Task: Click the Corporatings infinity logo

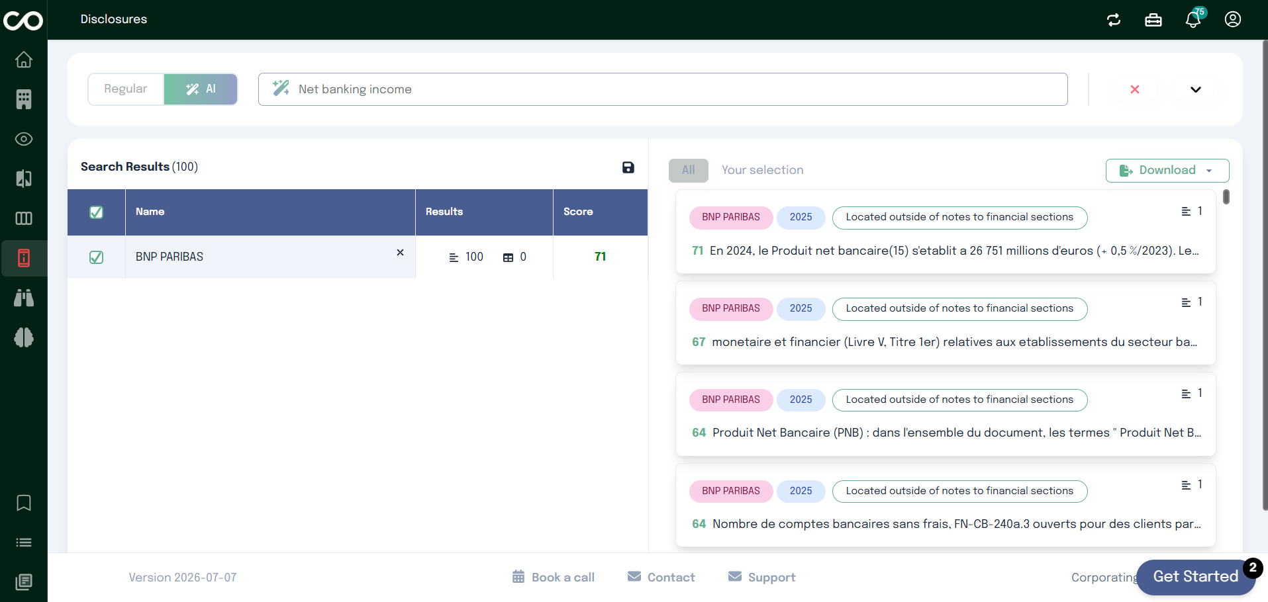Action: (23, 21)
